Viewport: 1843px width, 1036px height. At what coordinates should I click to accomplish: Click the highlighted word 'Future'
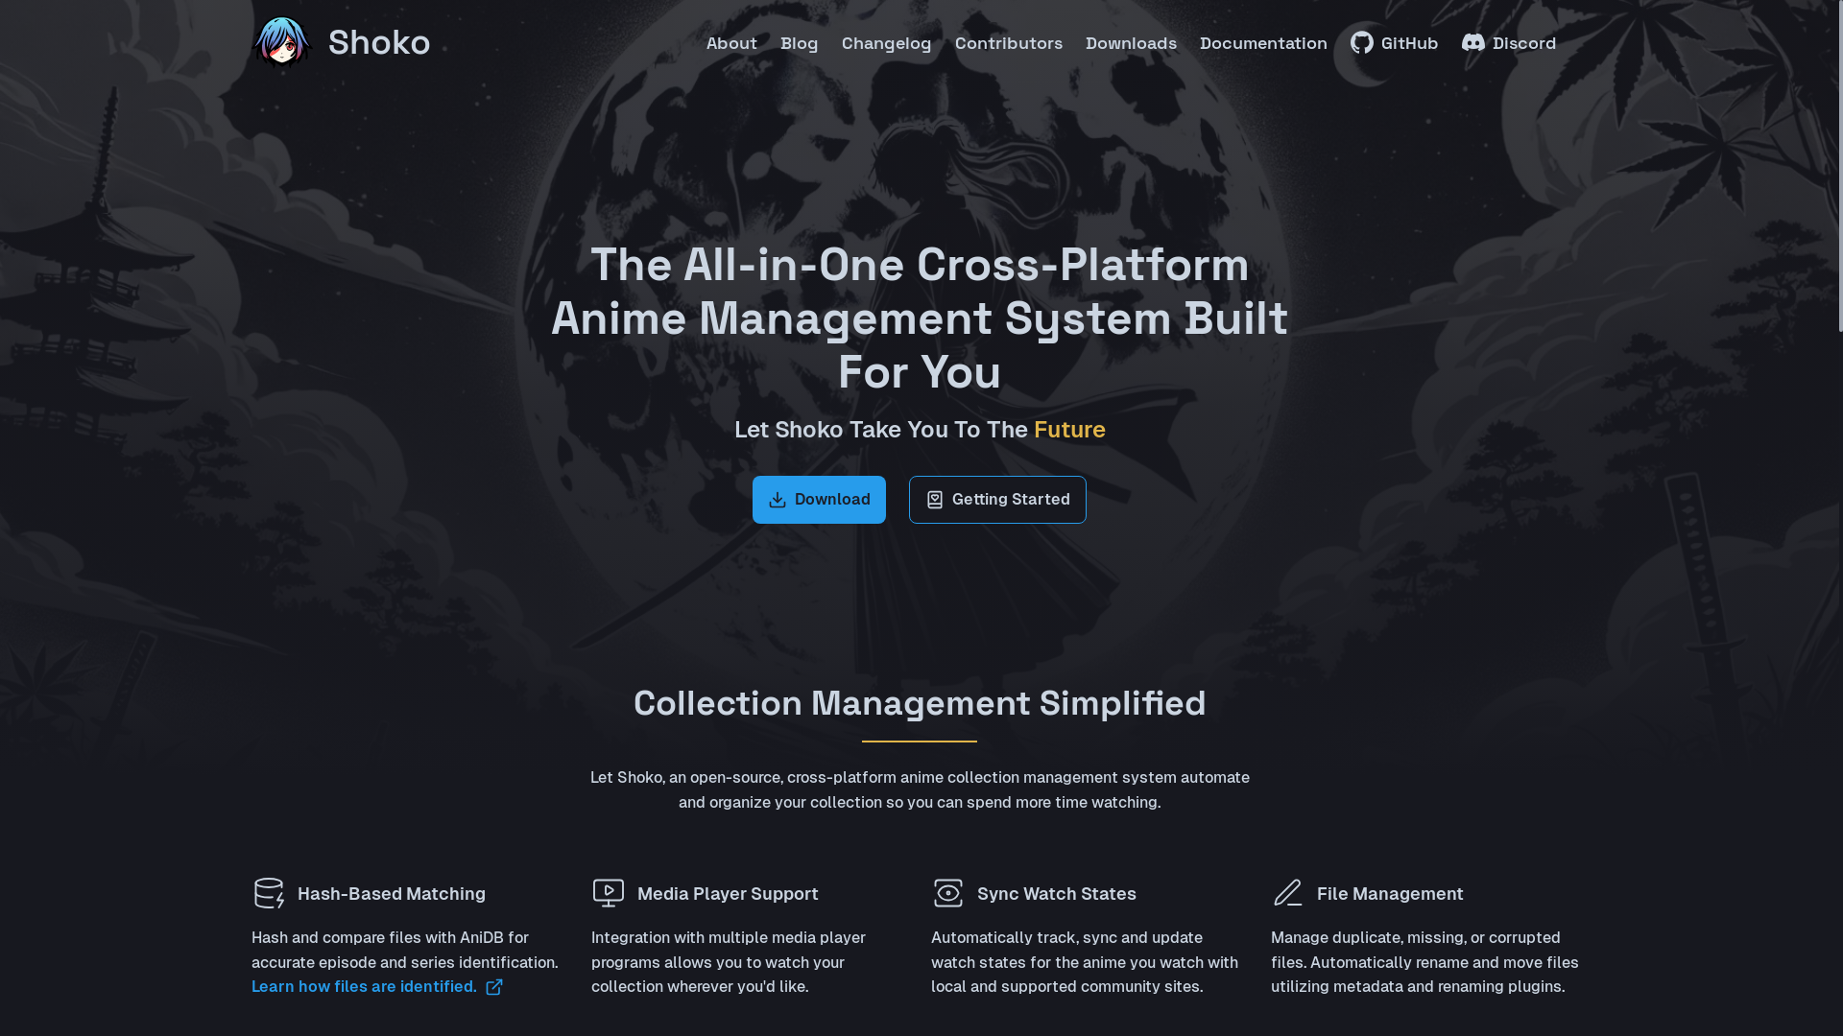click(1069, 430)
